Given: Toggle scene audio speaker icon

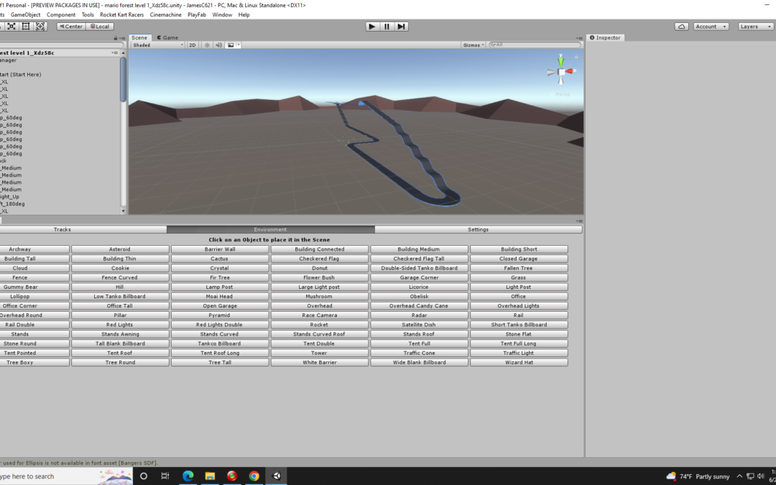Looking at the screenshot, I should 218,45.
